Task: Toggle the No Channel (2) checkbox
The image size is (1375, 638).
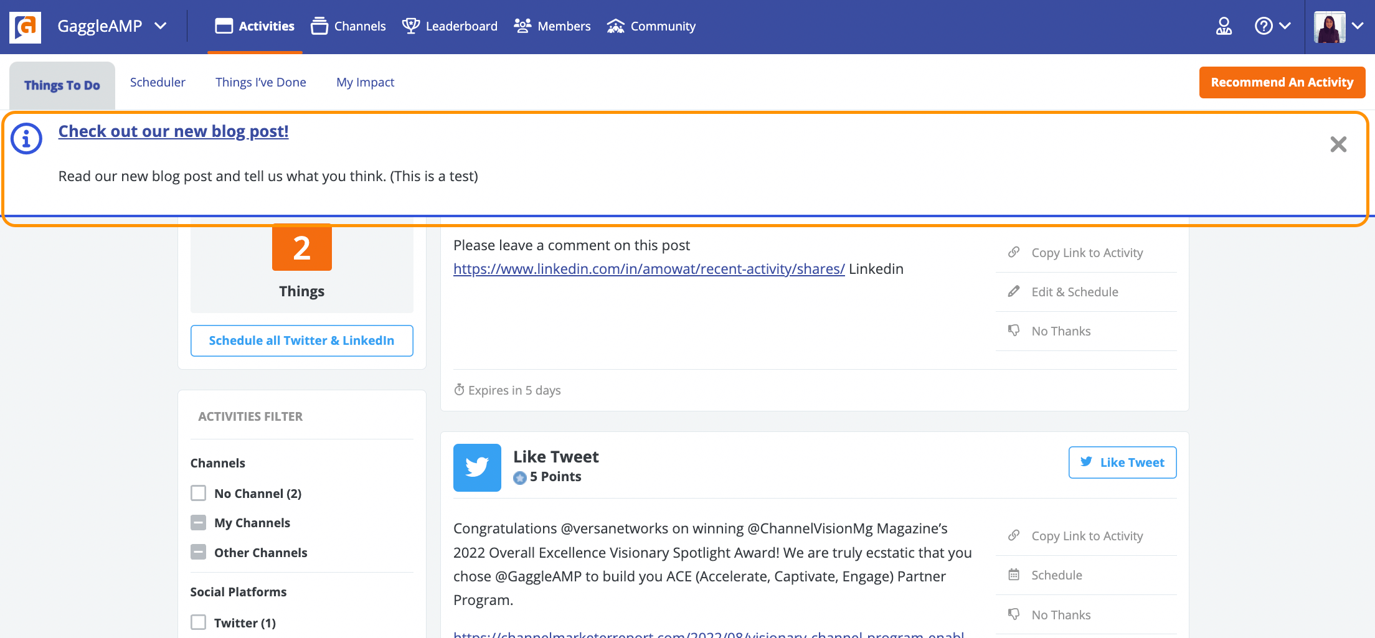Action: pos(198,493)
